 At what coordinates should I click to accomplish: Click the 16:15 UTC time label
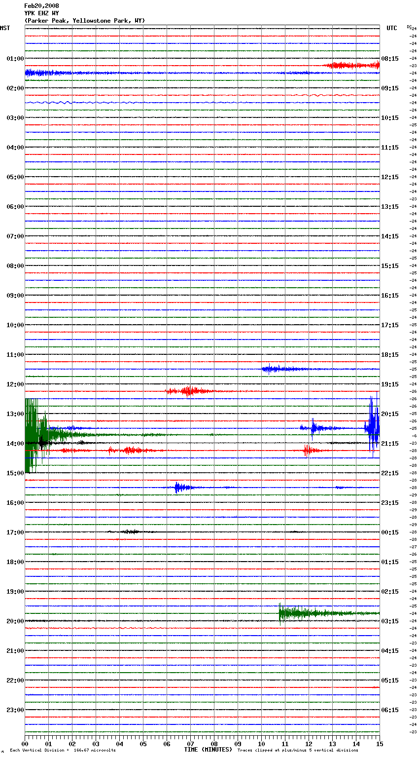(390, 296)
